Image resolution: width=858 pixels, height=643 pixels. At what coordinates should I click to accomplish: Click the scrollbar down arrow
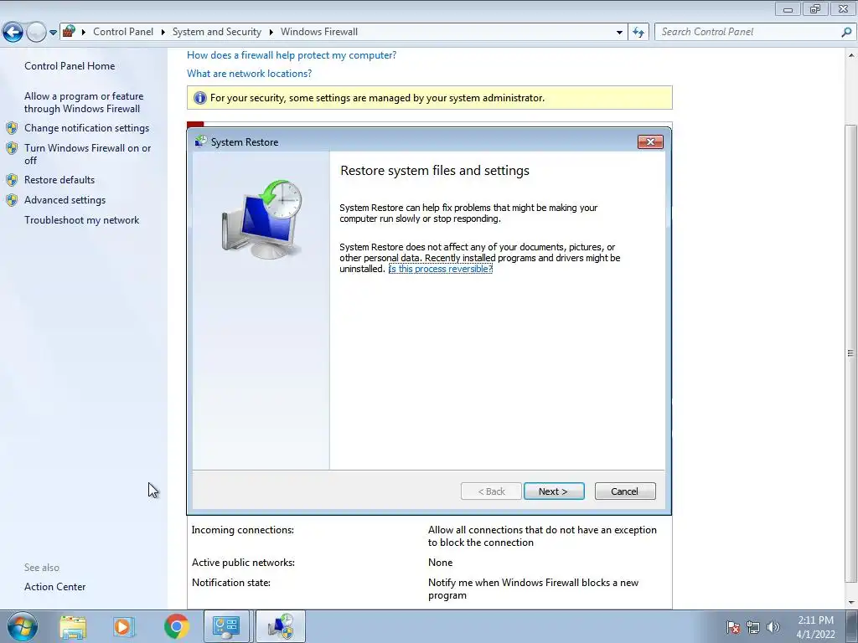tap(851, 603)
